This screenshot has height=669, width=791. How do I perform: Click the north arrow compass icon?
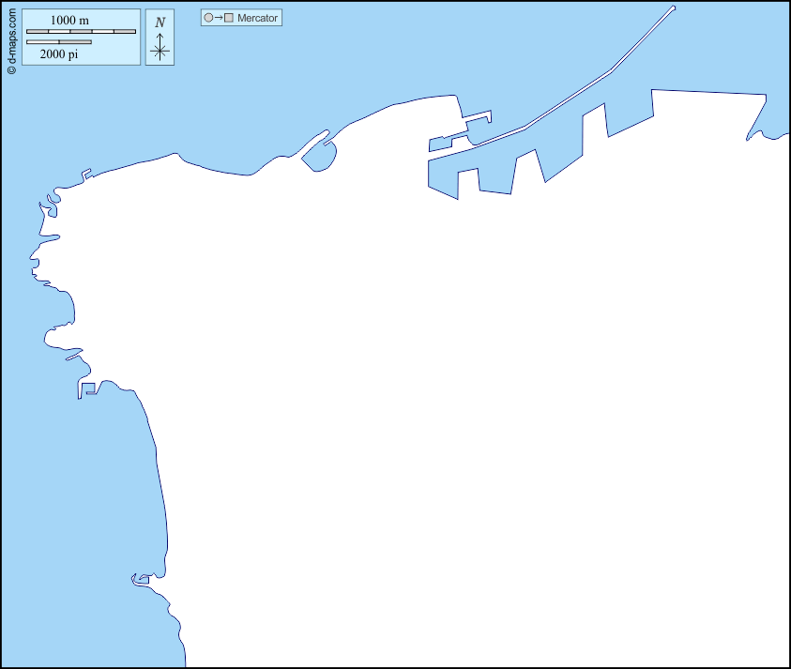160,49
